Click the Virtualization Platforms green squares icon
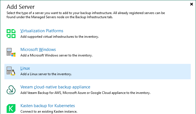This screenshot has width=196, height=114. point(11,34)
